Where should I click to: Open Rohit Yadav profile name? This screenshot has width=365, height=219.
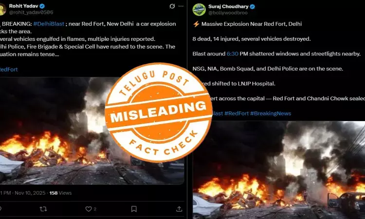(23, 6)
